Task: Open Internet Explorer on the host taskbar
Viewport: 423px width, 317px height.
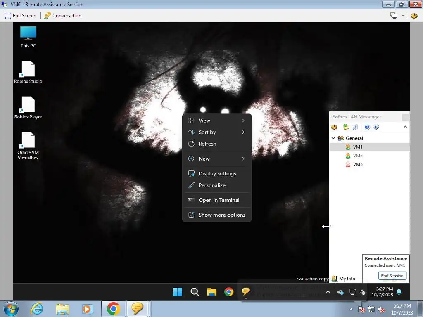Action: tap(37, 309)
